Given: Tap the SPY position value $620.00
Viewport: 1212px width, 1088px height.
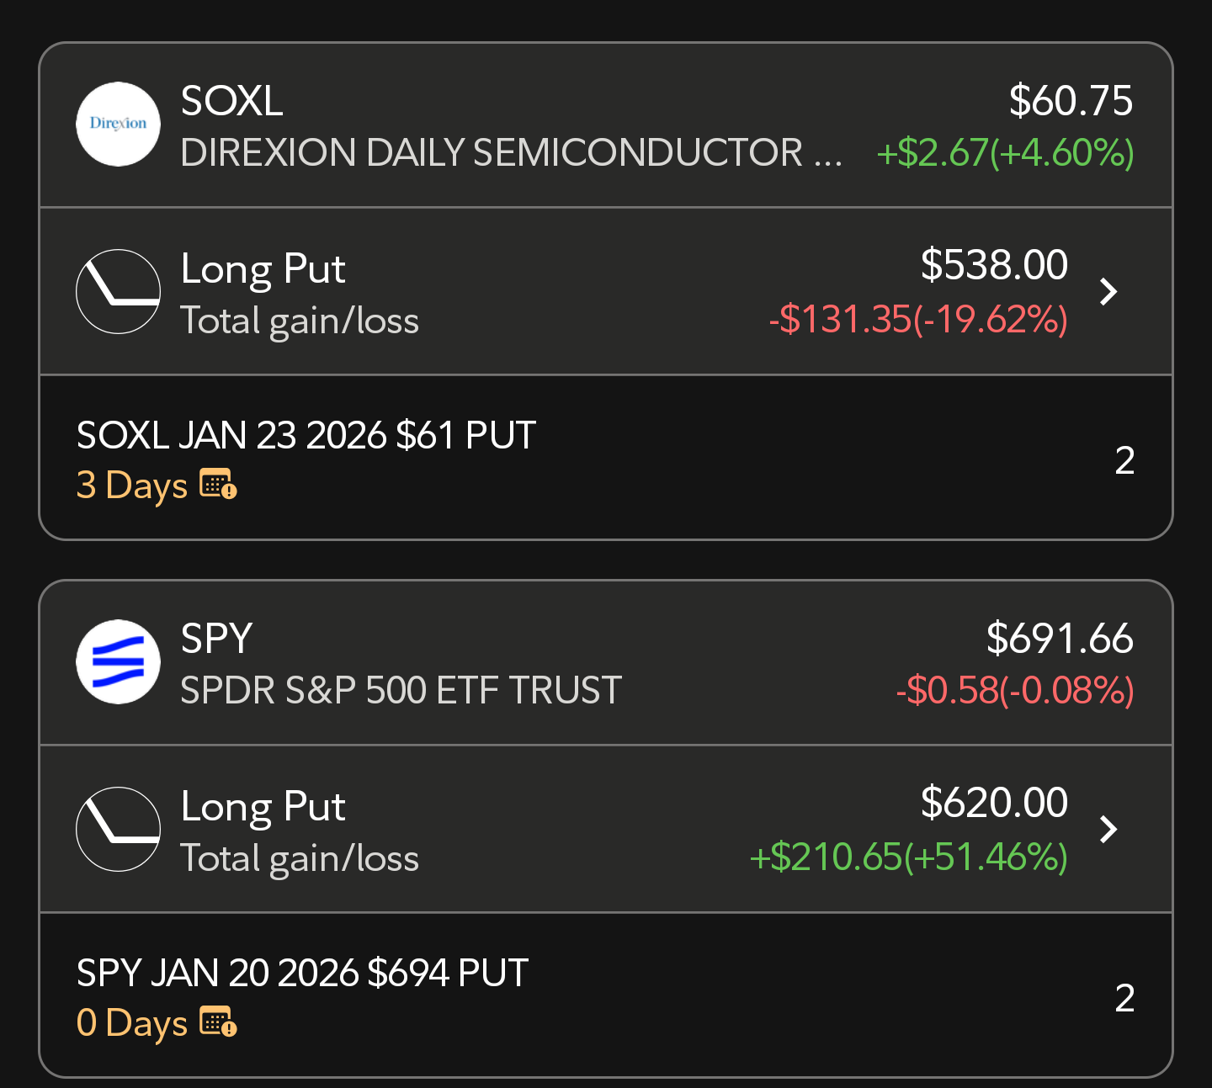Looking at the screenshot, I should pos(994,803).
